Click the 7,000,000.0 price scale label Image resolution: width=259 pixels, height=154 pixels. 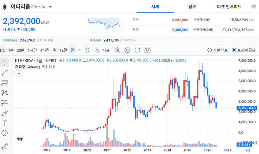247,60
